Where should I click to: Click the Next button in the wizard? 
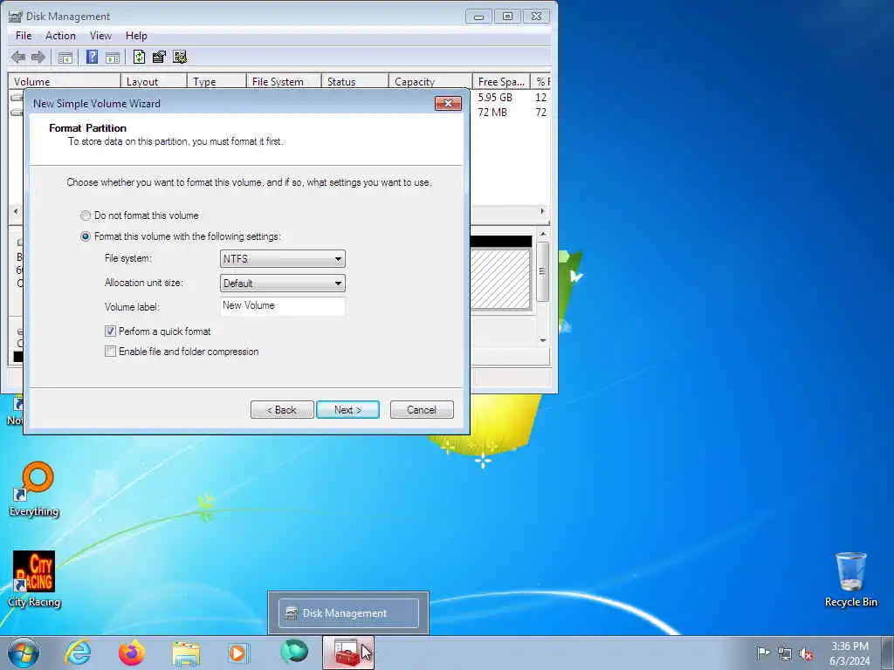(347, 410)
